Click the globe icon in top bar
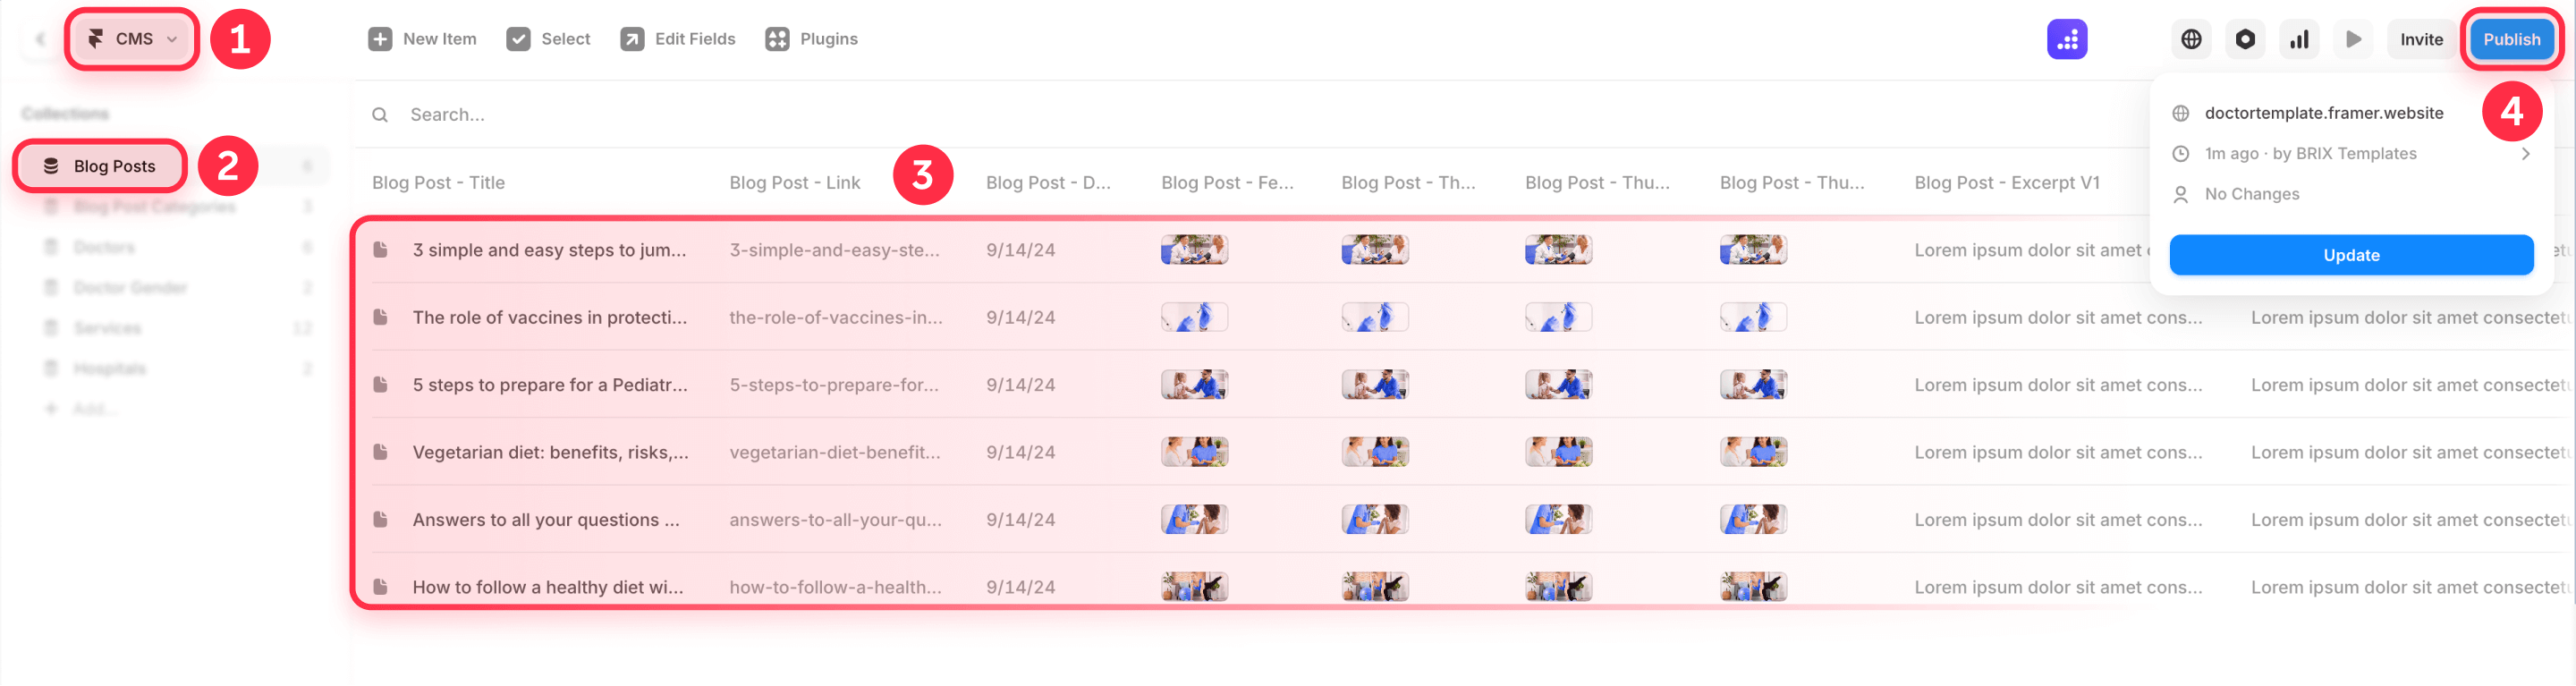This screenshot has height=686, width=2576. (2191, 39)
